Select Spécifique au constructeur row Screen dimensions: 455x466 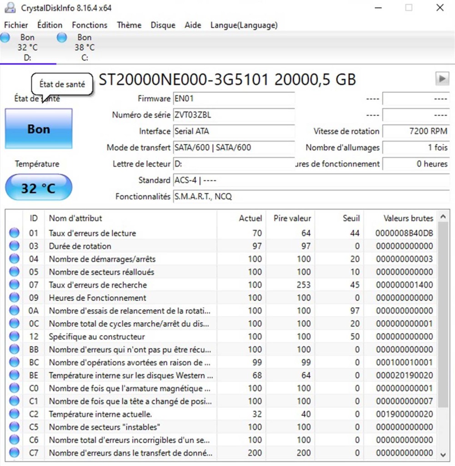pyautogui.click(x=221, y=336)
